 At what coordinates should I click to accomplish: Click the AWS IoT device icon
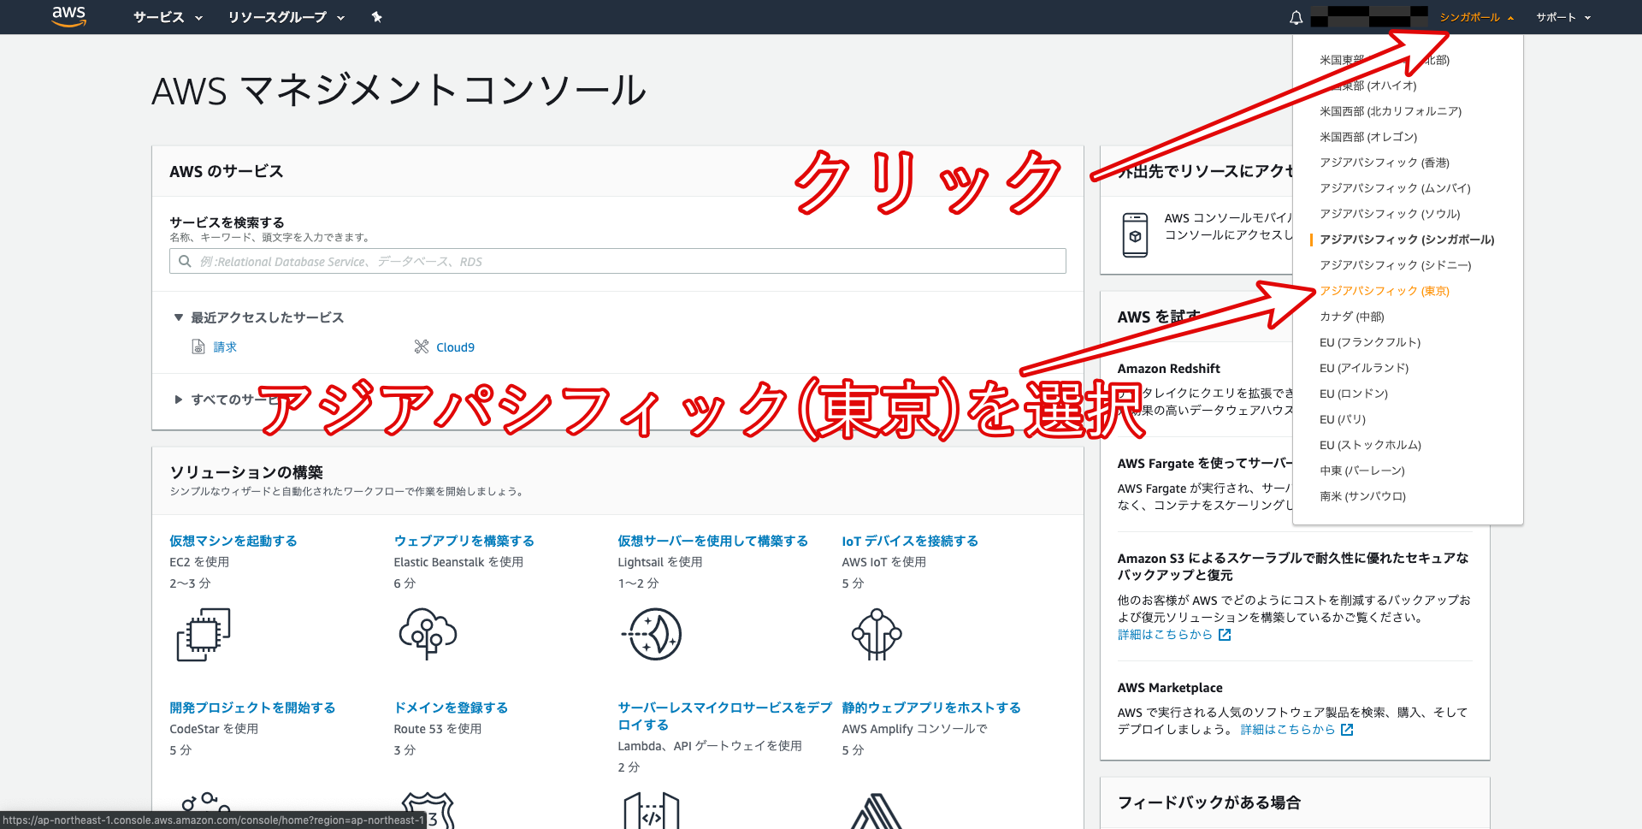(876, 634)
